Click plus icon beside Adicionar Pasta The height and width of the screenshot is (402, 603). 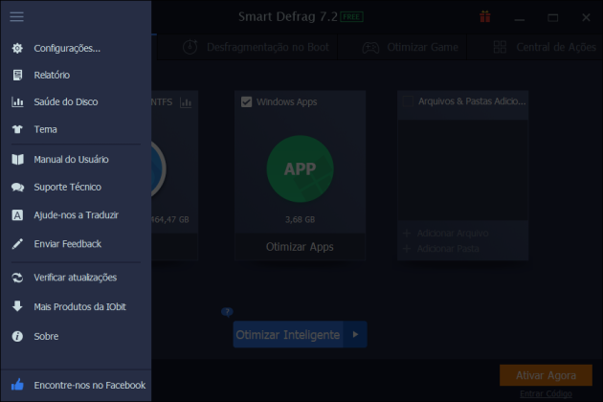tap(407, 249)
